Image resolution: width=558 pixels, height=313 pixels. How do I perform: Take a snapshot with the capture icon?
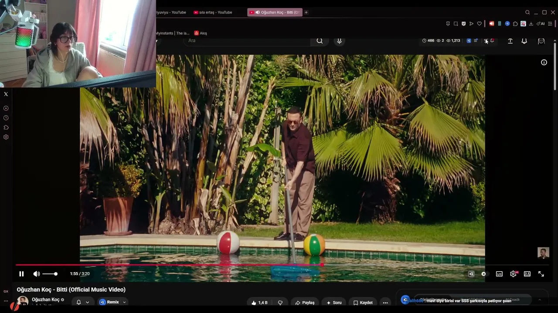tap(456, 23)
